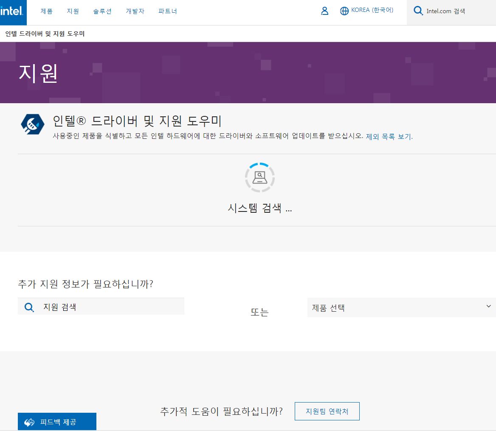Screen dimensions: 496x431
Task: Click the 추가 지원 정보가 필요하십니까? heading
Action: [x=85, y=284]
